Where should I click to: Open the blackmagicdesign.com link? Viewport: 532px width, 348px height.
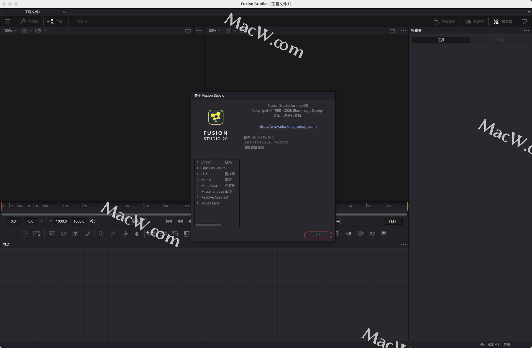(287, 127)
